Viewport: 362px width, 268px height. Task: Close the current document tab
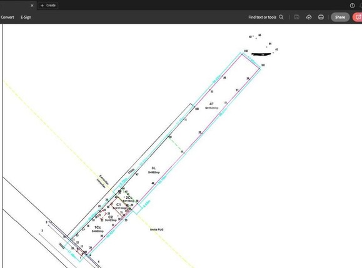tap(32, 6)
